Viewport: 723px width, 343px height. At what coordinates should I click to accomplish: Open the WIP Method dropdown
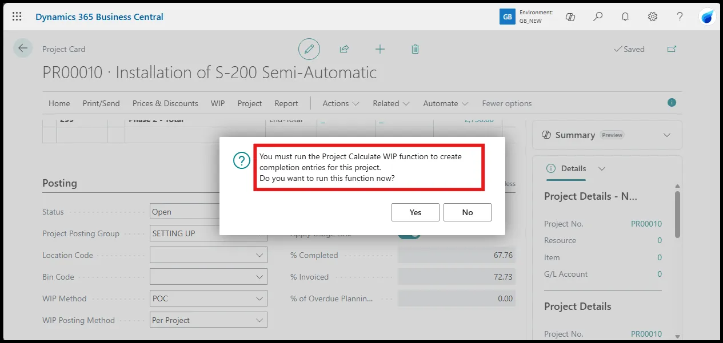click(259, 298)
